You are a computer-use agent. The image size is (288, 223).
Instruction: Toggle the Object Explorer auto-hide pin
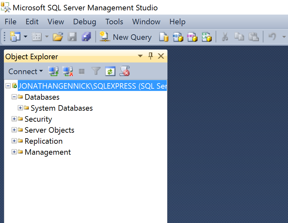coord(150,56)
